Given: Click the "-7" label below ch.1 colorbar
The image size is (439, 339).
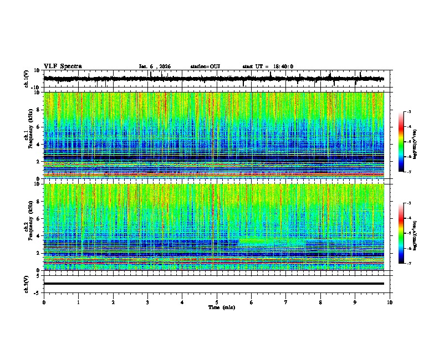Looking at the screenshot, I should (x=409, y=172).
